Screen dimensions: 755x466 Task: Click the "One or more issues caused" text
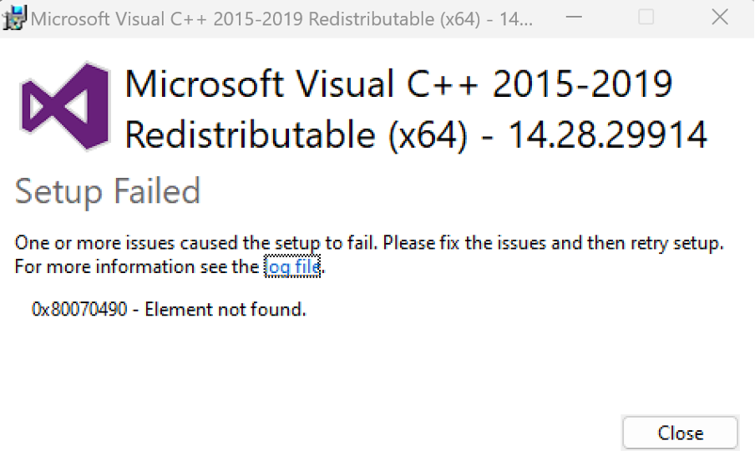127,244
